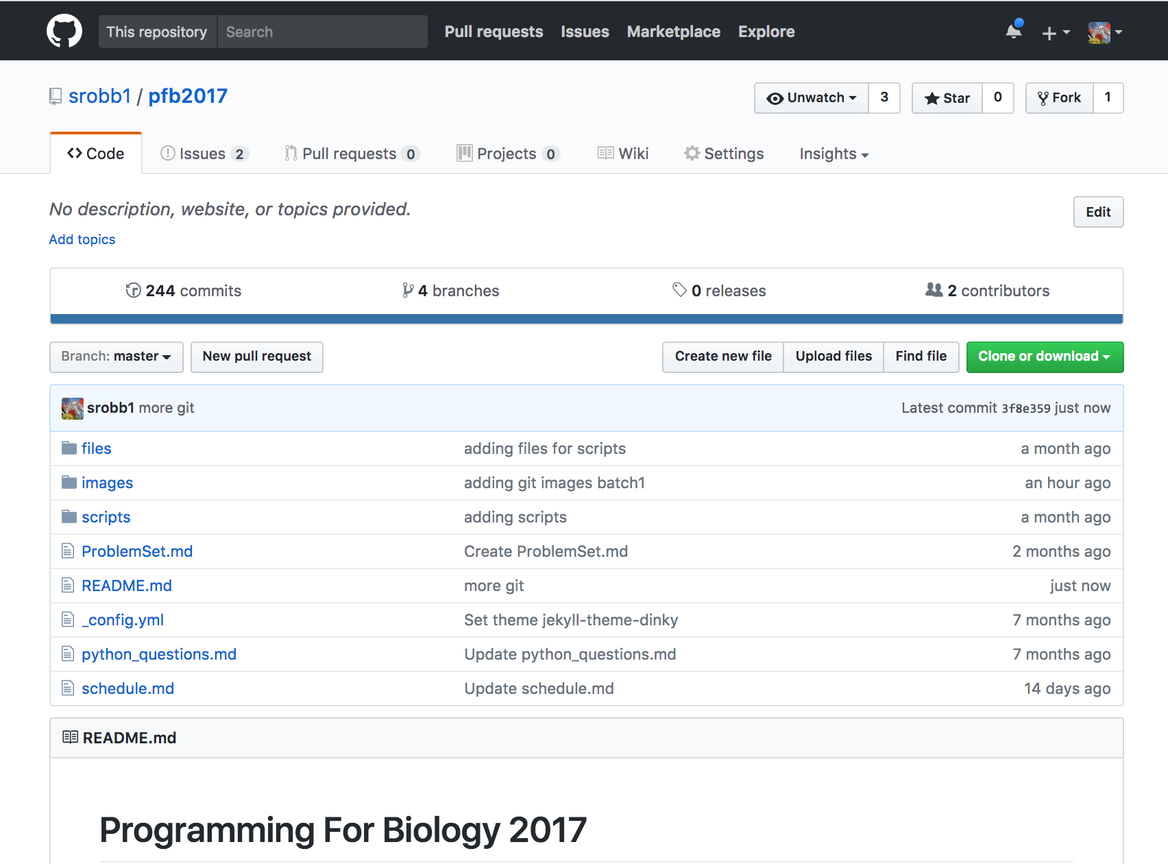The height and width of the screenshot is (864, 1168).
Task: Focus the Search input field
Action: click(322, 32)
